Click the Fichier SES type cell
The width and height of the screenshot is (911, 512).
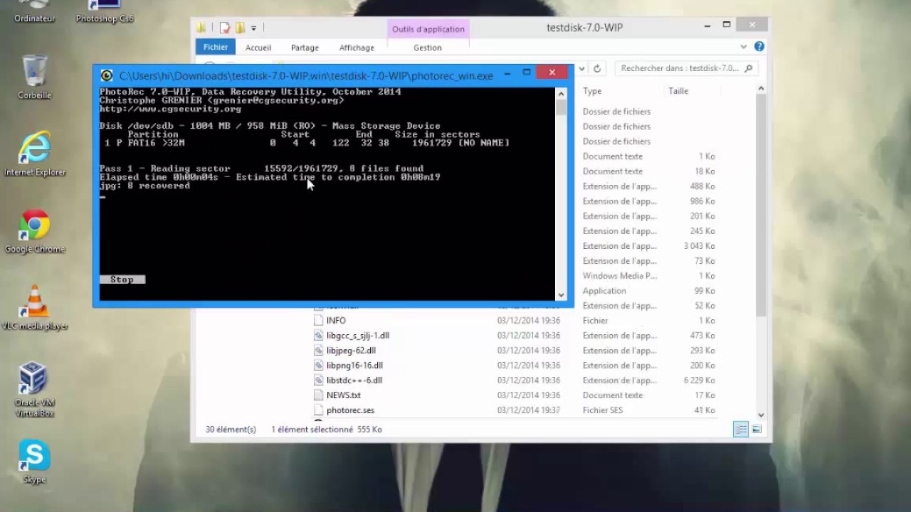(603, 410)
